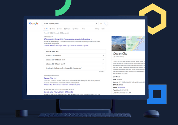
Task: Switch to the News tab
Action: (x=52, y=29)
